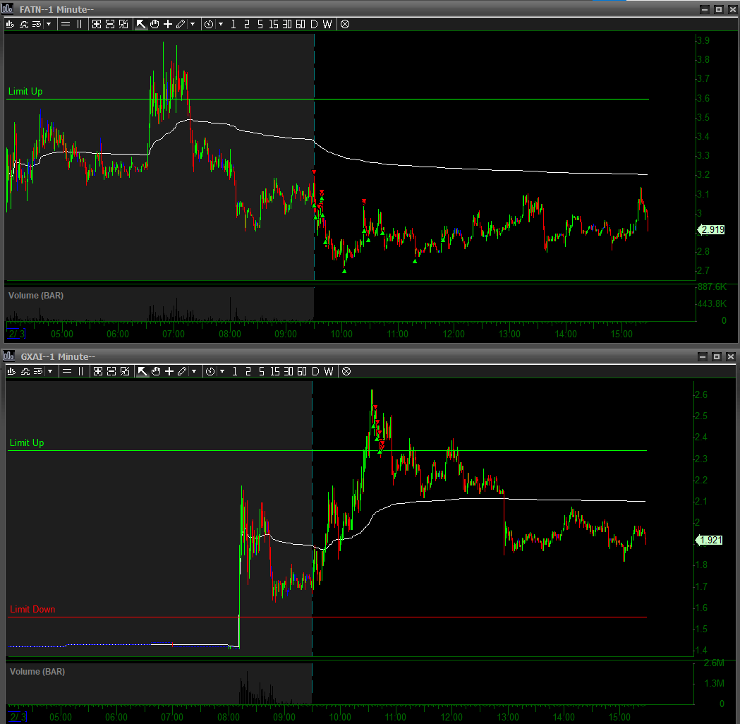Switch GXAI chart to 15 minute interval
Image resolution: width=740 pixels, height=724 pixels.
275,371
